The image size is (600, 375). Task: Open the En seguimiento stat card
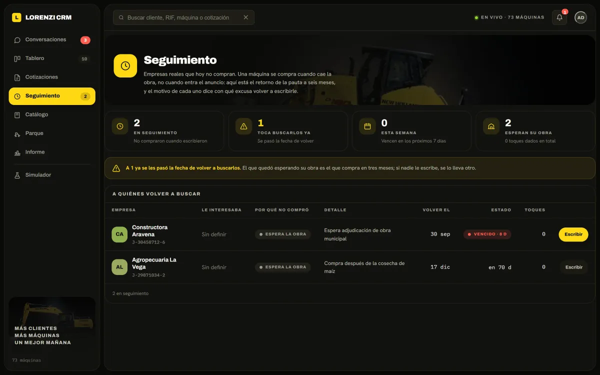tap(164, 131)
